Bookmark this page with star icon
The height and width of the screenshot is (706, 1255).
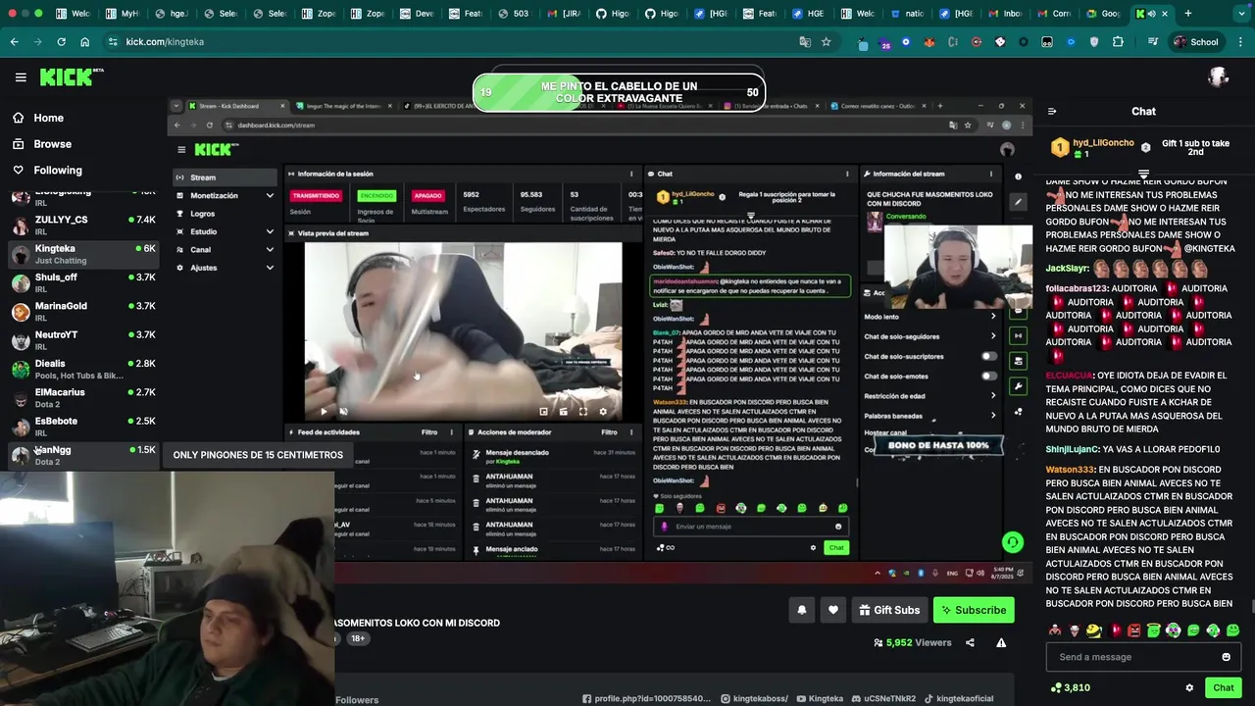click(x=827, y=42)
